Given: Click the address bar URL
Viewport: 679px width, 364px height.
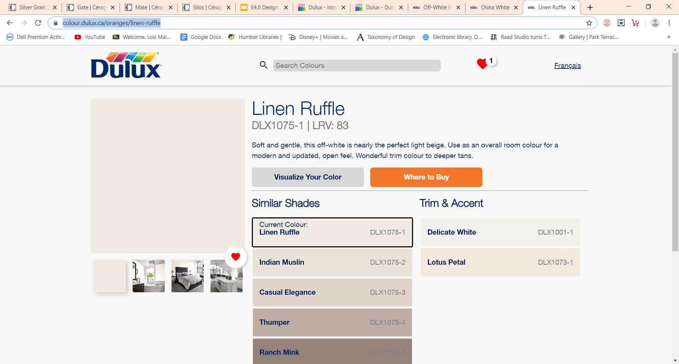Looking at the screenshot, I should 112,23.
